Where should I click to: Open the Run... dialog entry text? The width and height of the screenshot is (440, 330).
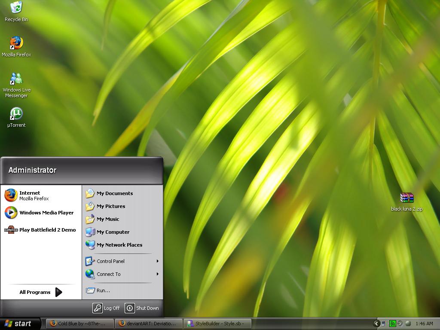(103, 290)
